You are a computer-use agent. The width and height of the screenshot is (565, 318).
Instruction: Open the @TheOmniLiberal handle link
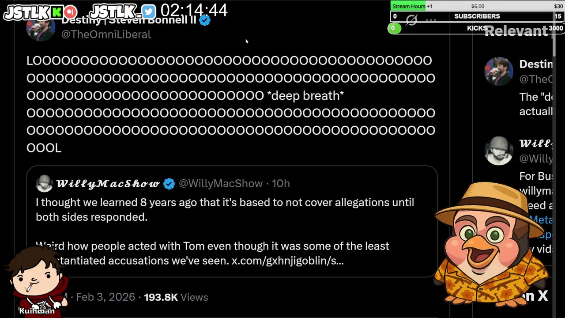click(106, 34)
